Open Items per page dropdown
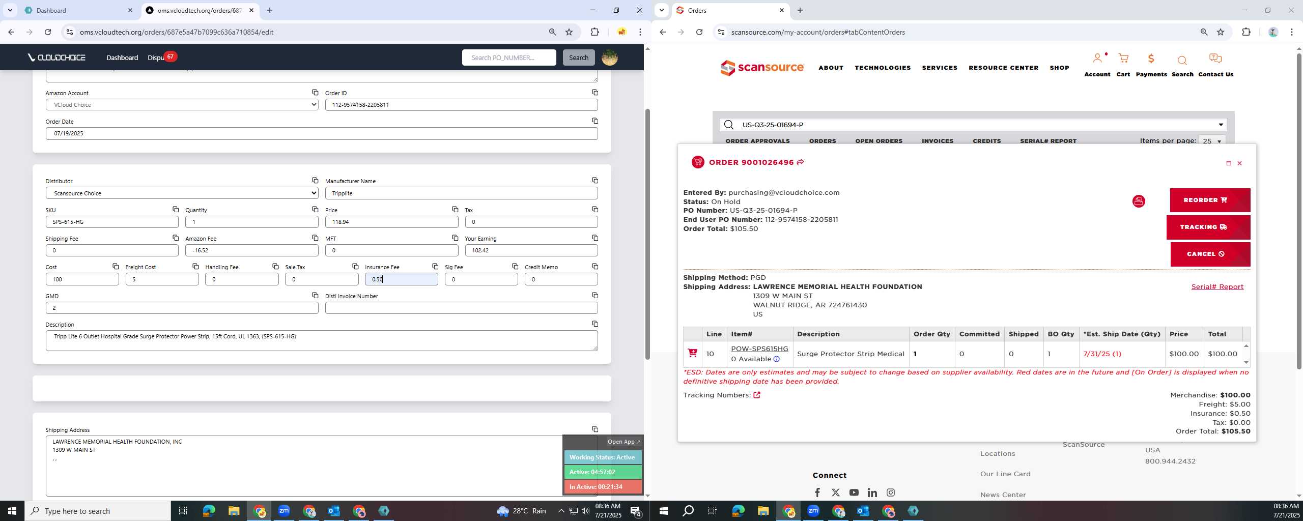The image size is (1303, 521). 1212,141
